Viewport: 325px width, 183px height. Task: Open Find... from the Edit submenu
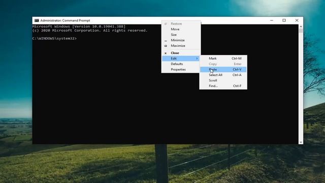point(223,86)
